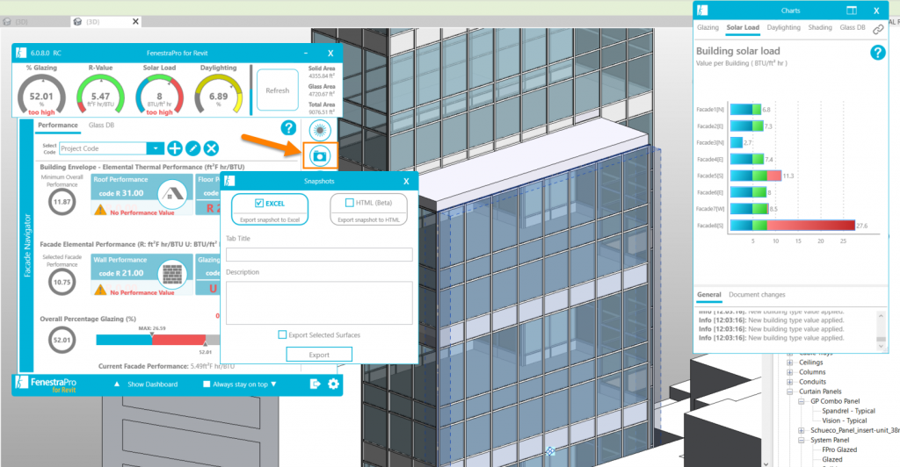Switch to Document changes log tab

757,295
